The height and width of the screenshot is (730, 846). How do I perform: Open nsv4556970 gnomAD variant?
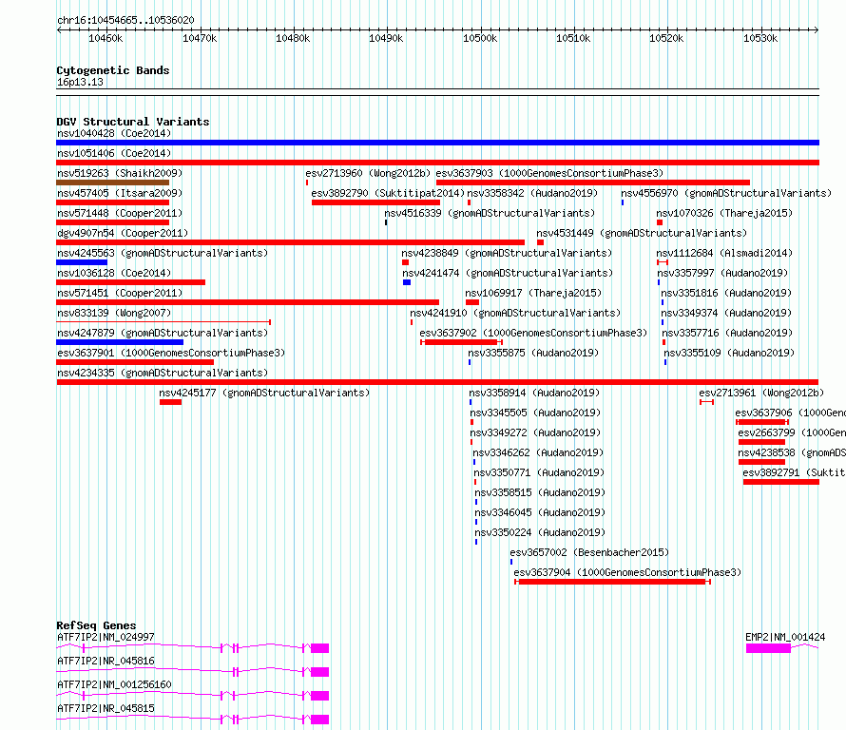pyautogui.click(x=726, y=193)
